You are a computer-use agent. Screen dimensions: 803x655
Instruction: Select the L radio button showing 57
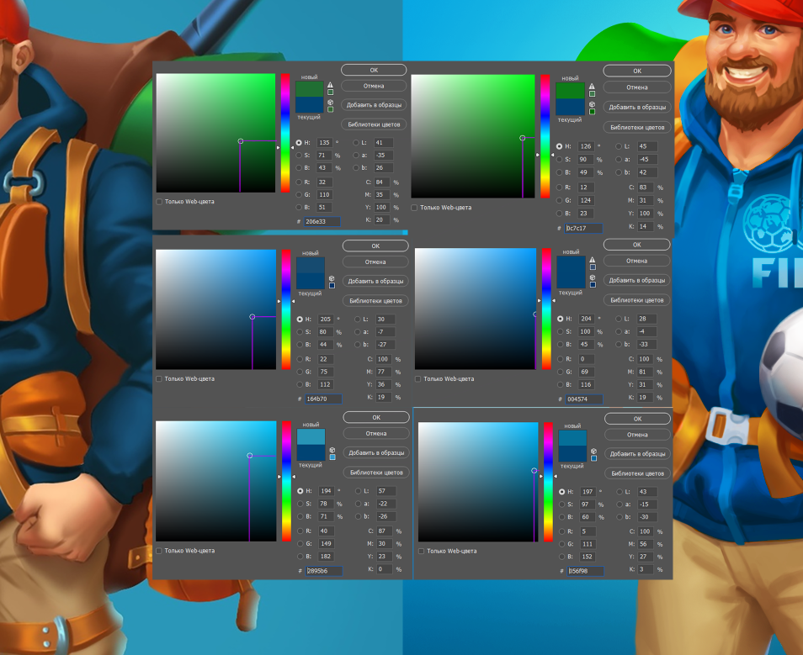coord(356,490)
